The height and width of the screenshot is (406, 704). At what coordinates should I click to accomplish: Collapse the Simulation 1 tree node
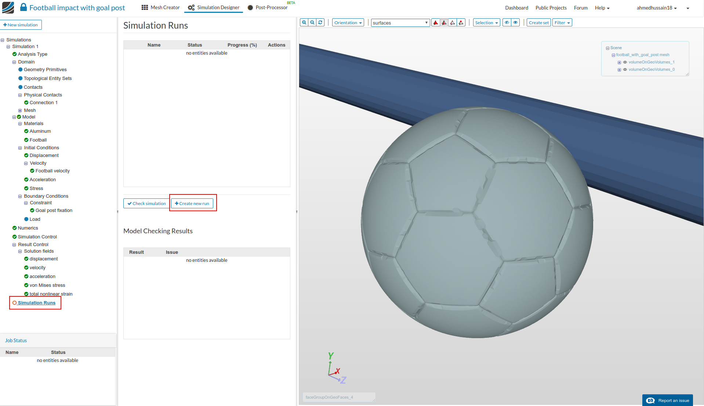point(8,47)
